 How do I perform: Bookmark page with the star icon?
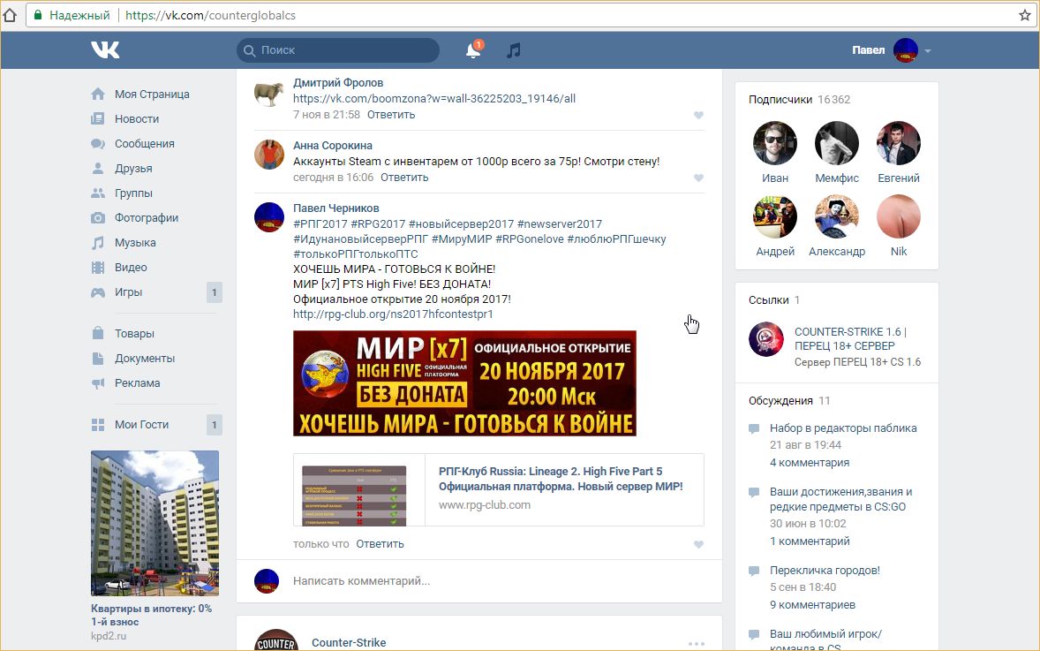(x=1025, y=15)
